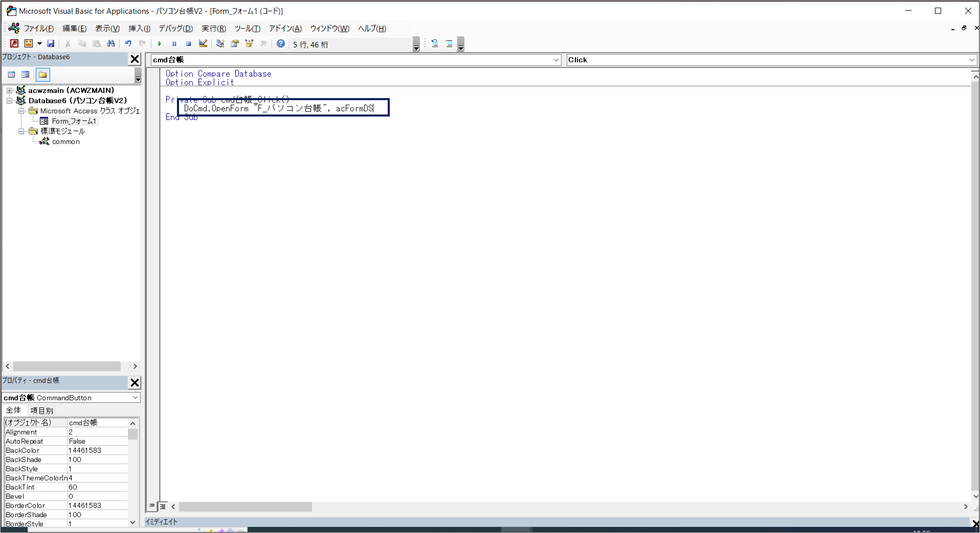Viewport: 980px width, 533px height.
Task: Click the View Microsoft Access toolbar icon
Action: [14, 43]
